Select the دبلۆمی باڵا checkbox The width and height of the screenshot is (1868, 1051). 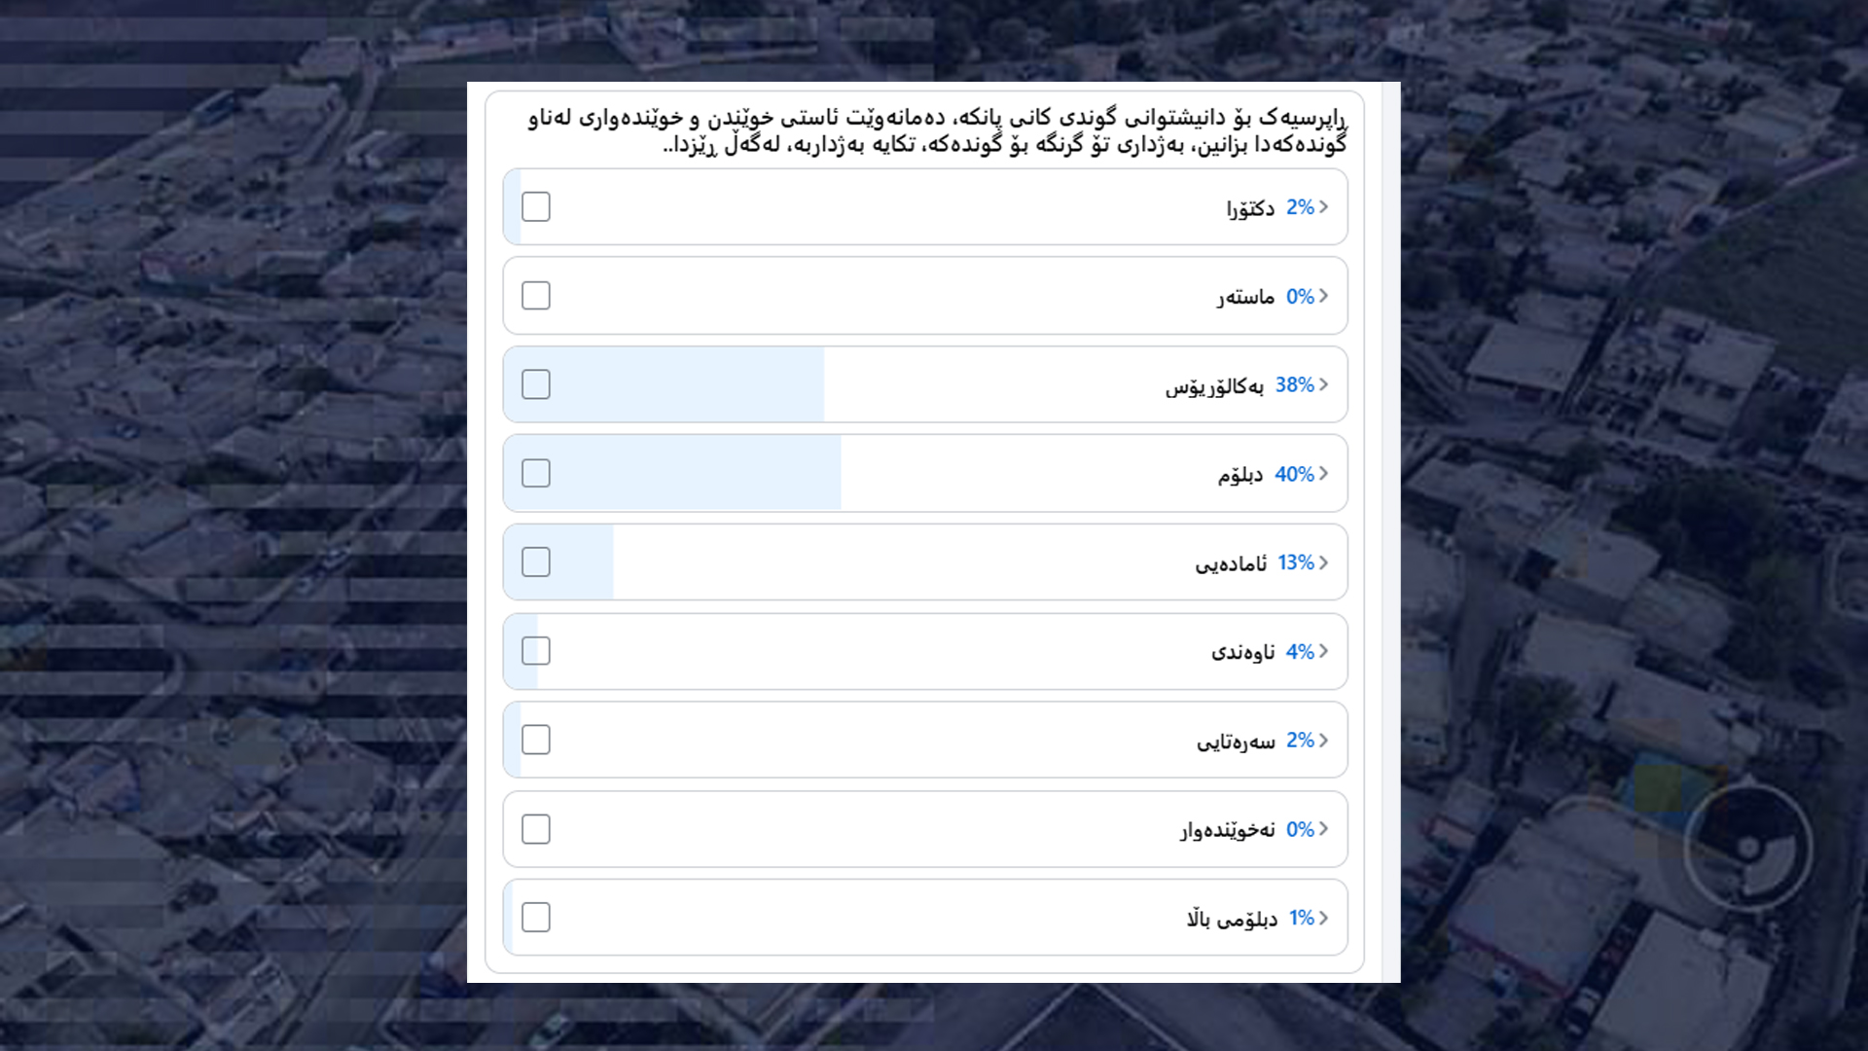tap(536, 917)
